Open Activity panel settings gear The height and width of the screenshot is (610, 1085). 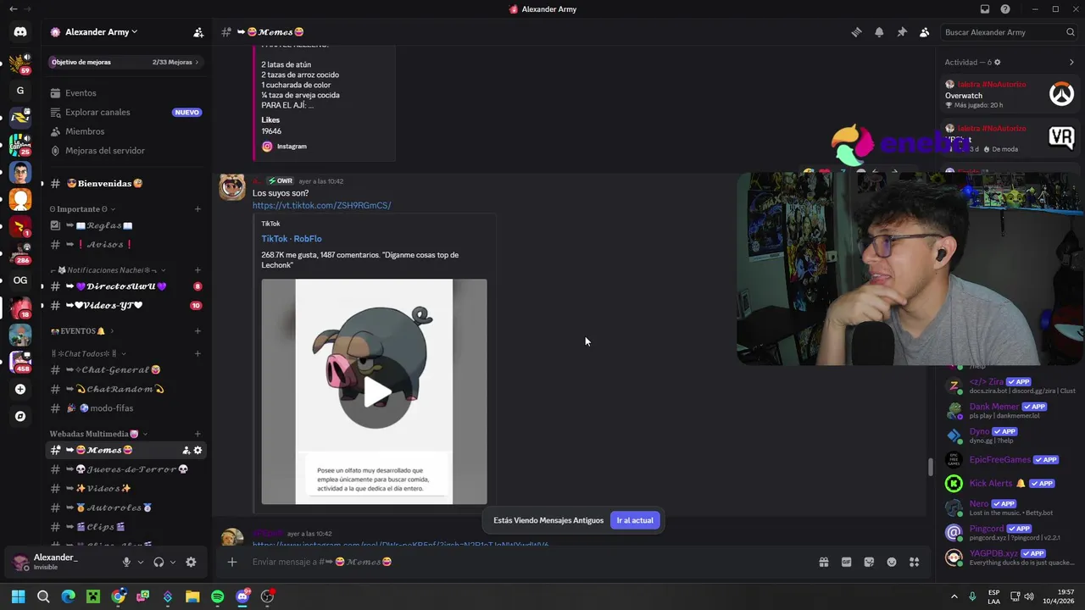[x=998, y=62]
